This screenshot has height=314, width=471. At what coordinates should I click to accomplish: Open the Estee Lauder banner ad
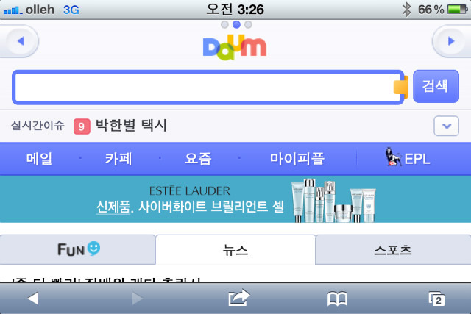pyautogui.click(x=235, y=199)
